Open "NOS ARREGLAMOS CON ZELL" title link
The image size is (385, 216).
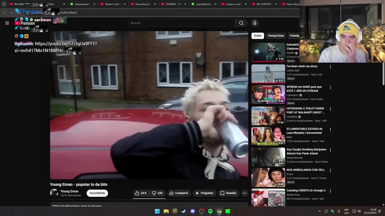tap(306, 170)
